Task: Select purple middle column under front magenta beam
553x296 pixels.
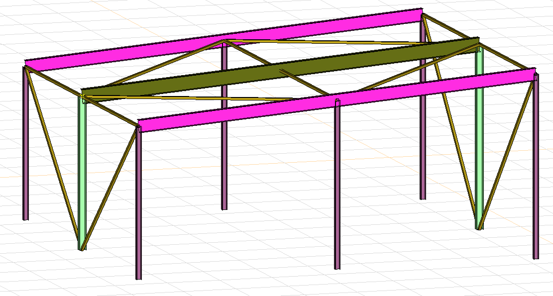Action: pyautogui.click(x=337, y=185)
